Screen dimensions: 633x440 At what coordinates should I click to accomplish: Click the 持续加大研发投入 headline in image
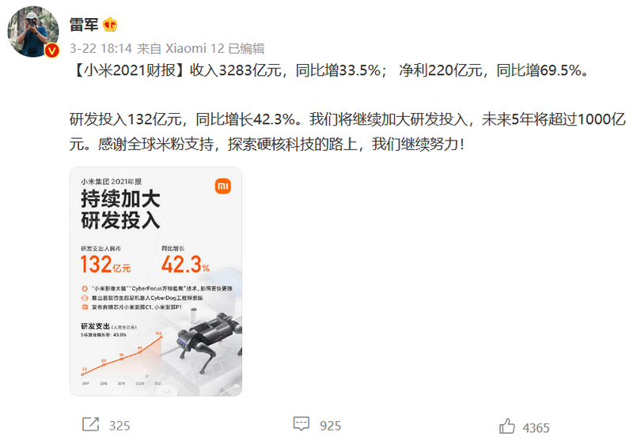tap(120, 209)
